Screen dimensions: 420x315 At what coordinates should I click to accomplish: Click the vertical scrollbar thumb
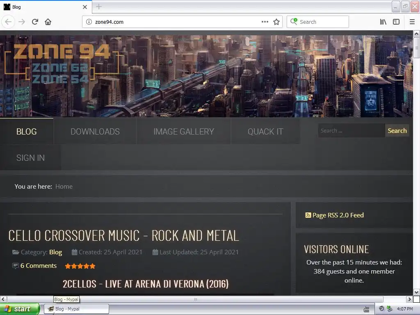click(x=416, y=48)
